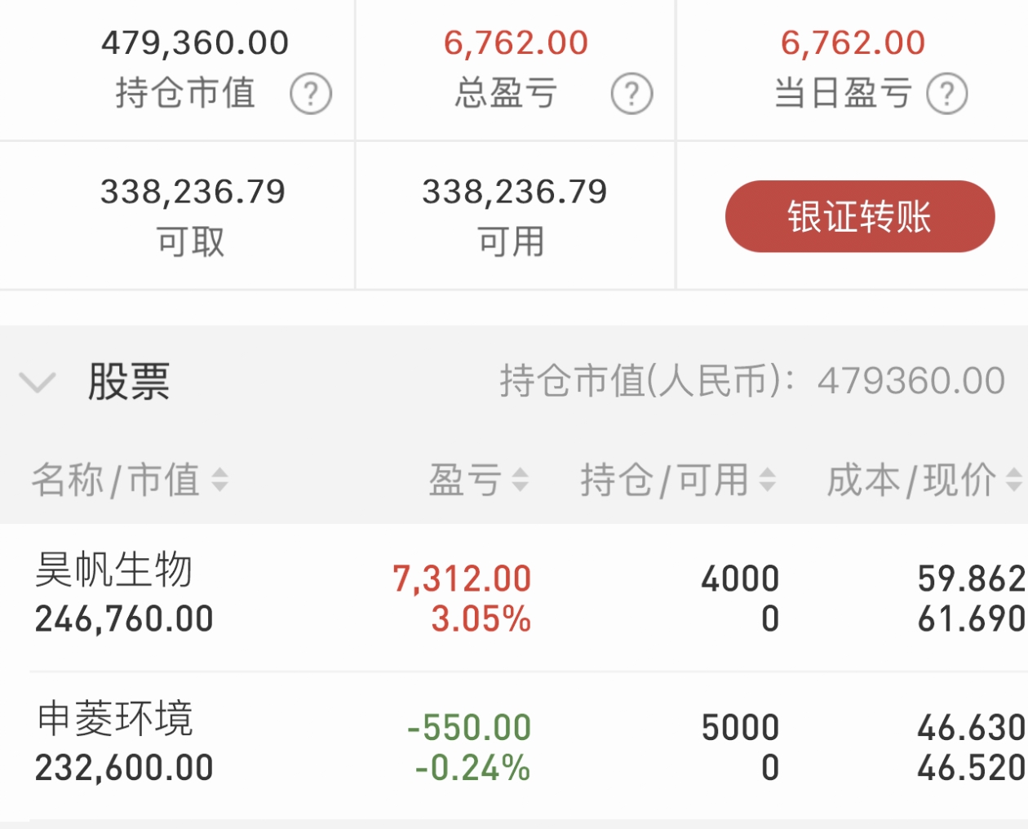Tap the 可用 balance cell
Viewport: 1028px width, 829px height.
pos(514,215)
